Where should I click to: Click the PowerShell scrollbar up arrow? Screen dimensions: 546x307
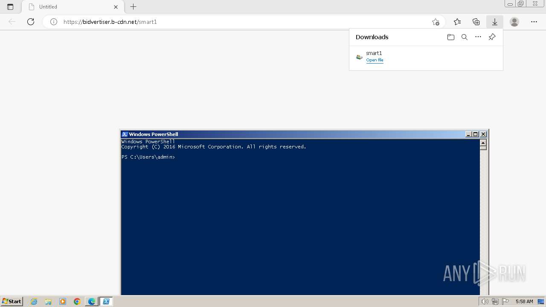pyautogui.click(x=483, y=143)
